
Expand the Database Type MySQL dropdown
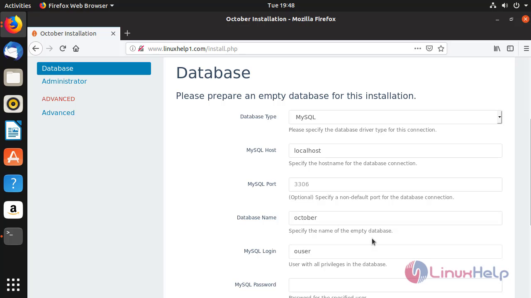click(x=395, y=117)
